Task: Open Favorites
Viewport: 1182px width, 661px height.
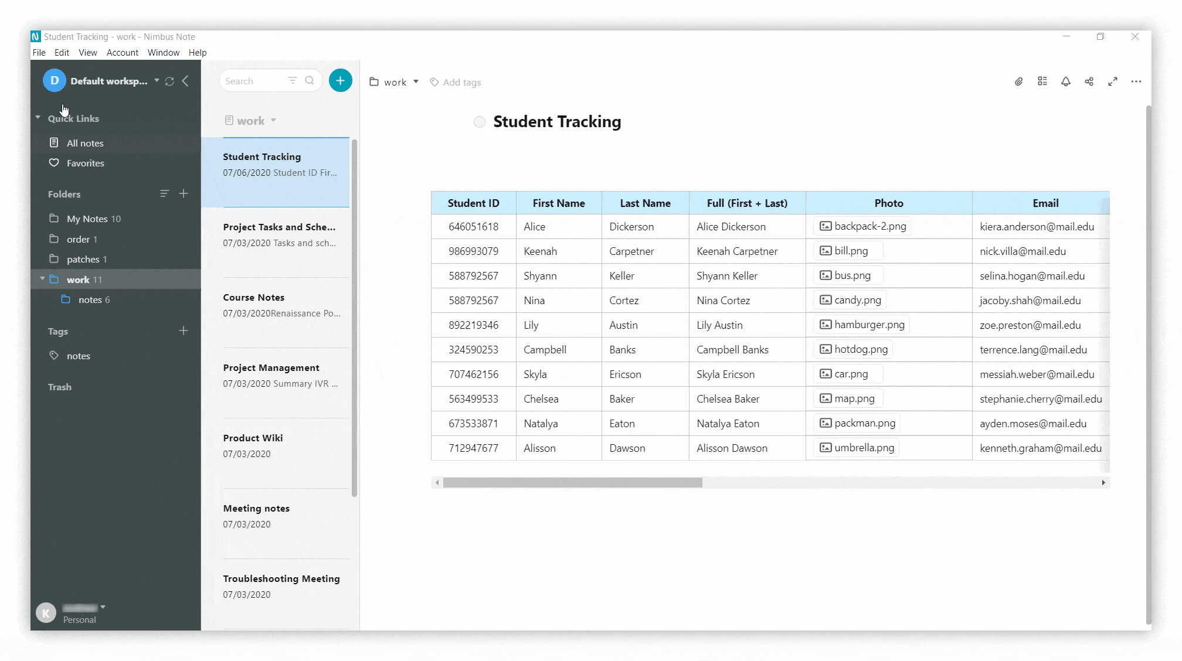Action: click(x=116, y=163)
